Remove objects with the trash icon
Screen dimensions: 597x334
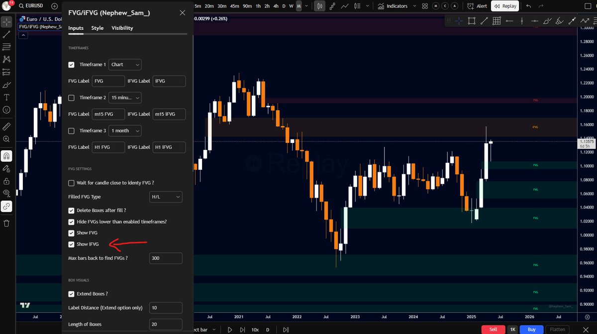(6, 223)
